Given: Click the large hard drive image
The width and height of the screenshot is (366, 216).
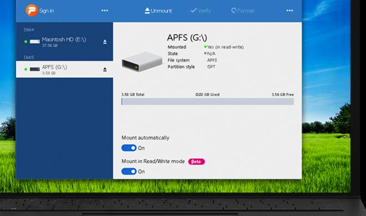Looking at the screenshot, I should 142,61.
